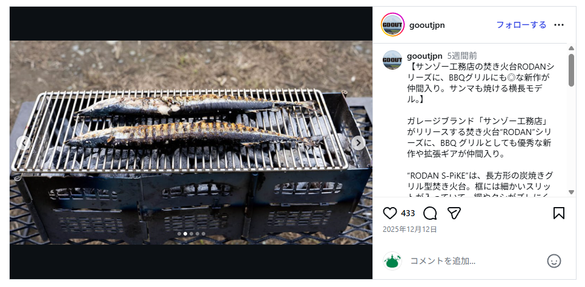Open the gooutjpn username link in header
This screenshot has width=585, height=287.
(427, 25)
